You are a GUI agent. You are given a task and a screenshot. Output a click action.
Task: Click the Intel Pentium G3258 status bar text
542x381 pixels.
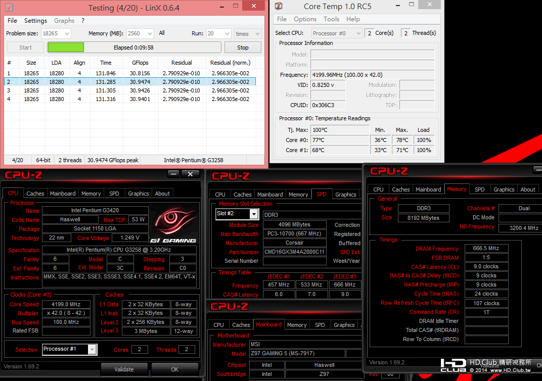coord(194,160)
